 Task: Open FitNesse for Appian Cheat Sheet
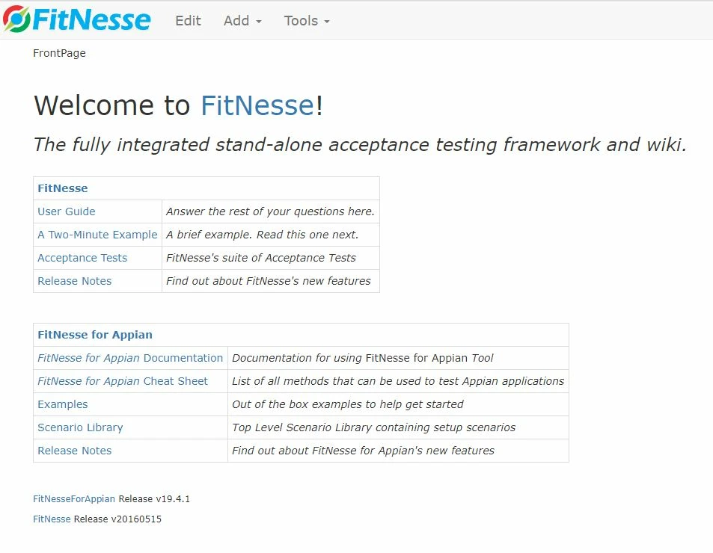click(122, 381)
